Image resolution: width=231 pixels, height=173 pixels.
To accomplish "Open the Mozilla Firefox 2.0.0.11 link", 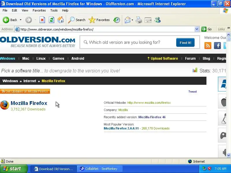I will (x=121, y=128).
